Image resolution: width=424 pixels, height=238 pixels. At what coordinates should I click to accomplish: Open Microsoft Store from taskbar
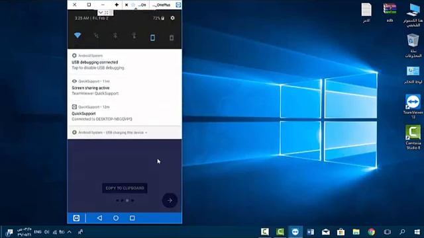tap(341, 232)
